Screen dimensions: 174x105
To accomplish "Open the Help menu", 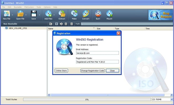I will point(55,7).
